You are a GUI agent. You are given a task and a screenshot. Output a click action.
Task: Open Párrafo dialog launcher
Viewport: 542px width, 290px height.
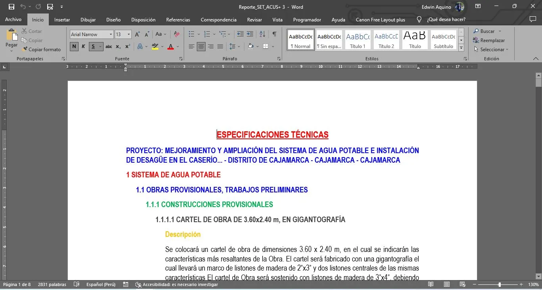(x=279, y=59)
